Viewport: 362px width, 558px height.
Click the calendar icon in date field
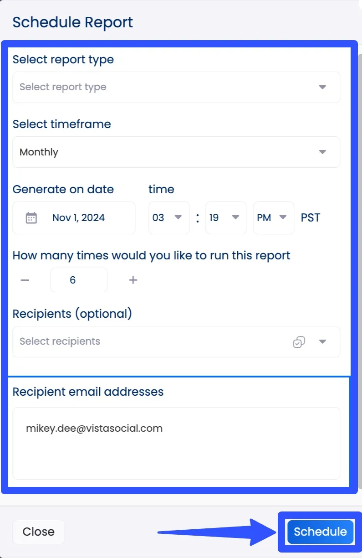[x=31, y=218]
